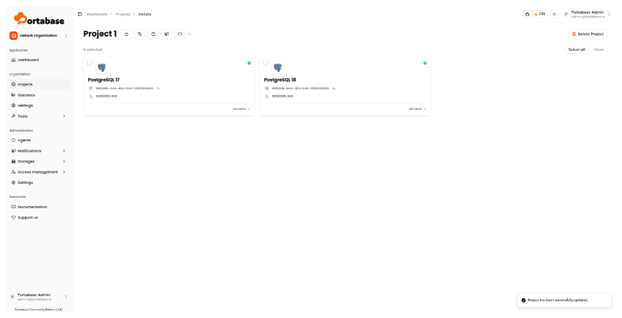Screen dimensions: 622x318
Task: Click the P avatar in the header
Action: pyautogui.click(x=566, y=14)
